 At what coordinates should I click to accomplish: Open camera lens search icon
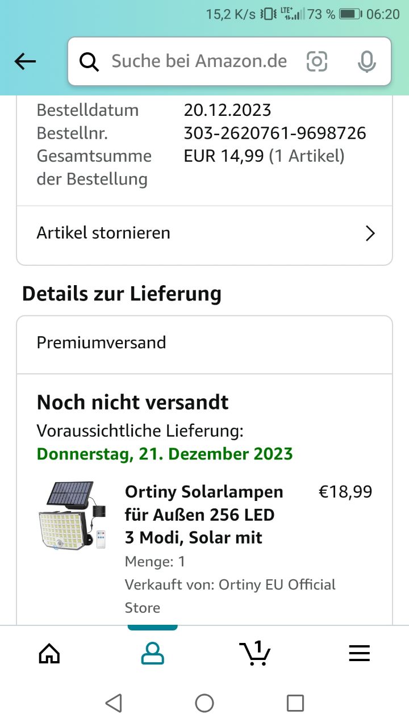tap(317, 61)
